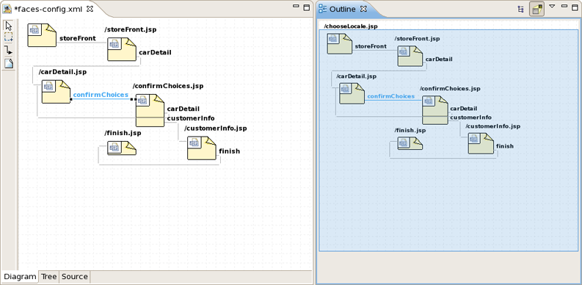Close the Outline view tab
Viewport: 582px width, 285px height.
click(x=364, y=9)
